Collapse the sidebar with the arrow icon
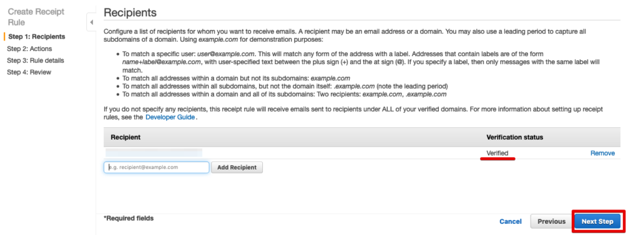 pyautogui.click(x=92, y=22)
